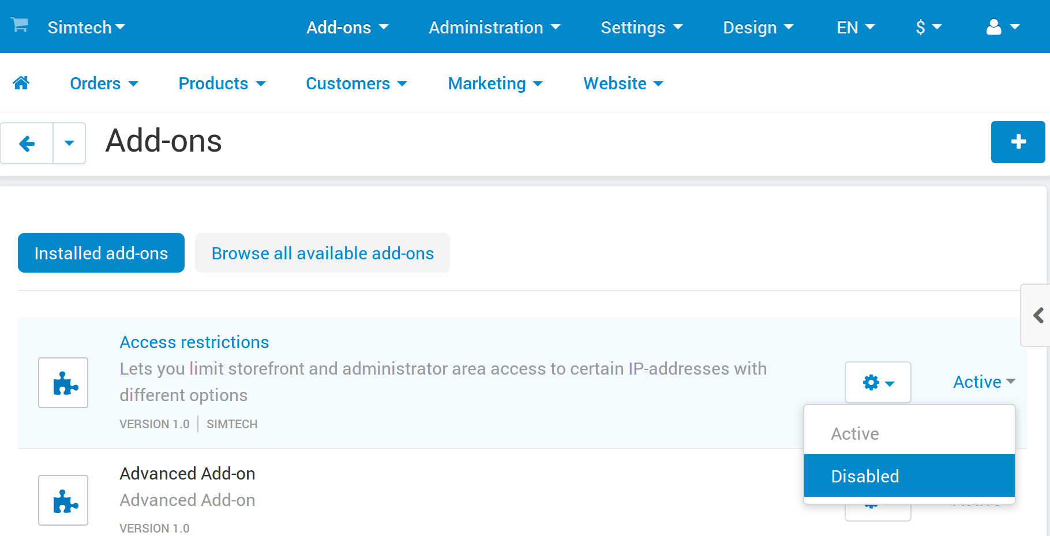Click the Advanced Add-on puzzle icon
1050x536 pixels.
pos(63,500)
